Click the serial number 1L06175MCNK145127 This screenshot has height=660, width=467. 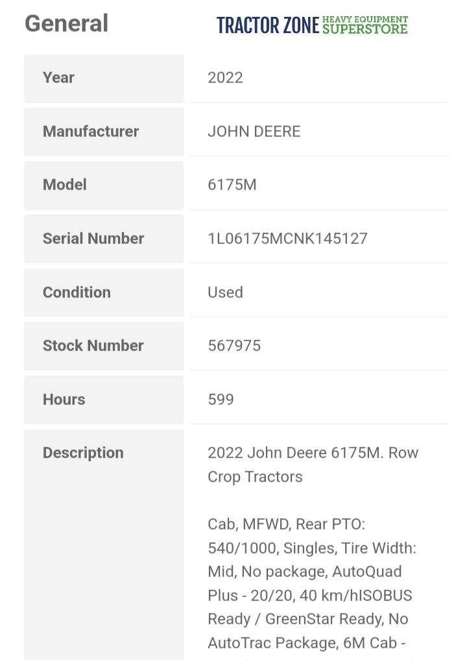(x=287, y=239)
